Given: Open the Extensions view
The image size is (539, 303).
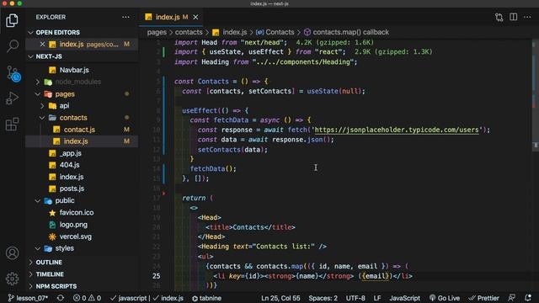Looking at the screenshot, I should [x=12, y=124].
